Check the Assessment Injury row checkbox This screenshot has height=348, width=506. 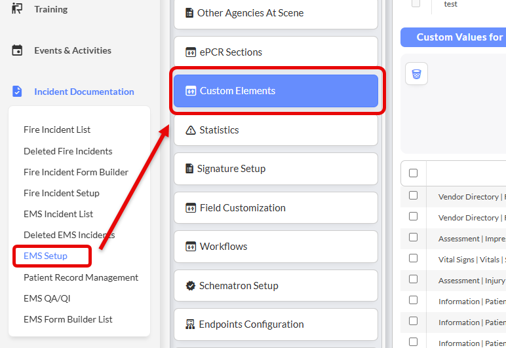point(413,279)
